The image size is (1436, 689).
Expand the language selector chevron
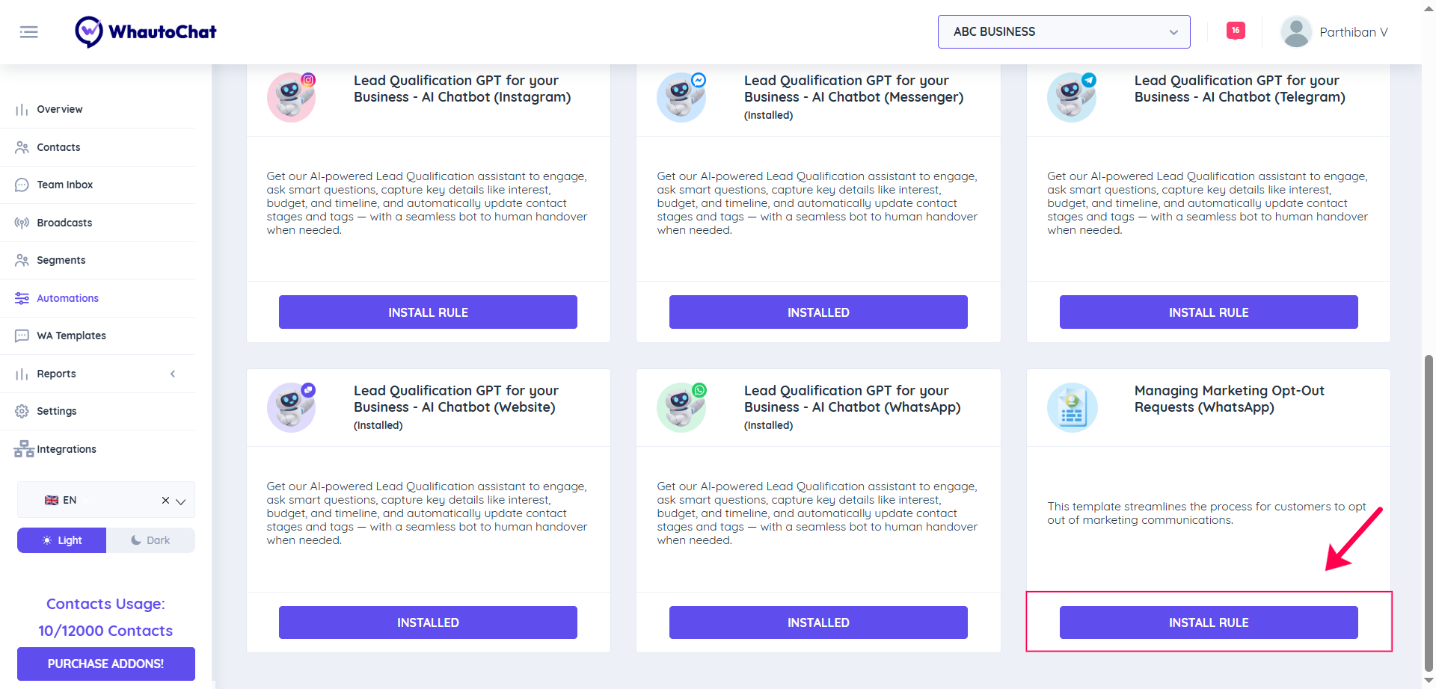pos(181,501)
